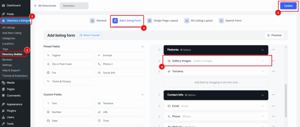Open three-dot menu for Email field
The height and width of the screenshot is (127, 300).
coord(273,106)
